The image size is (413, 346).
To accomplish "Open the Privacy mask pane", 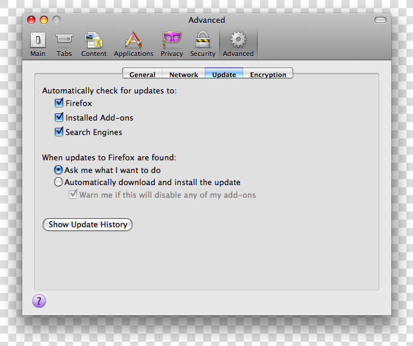I will pyautogui.click(x=172, y=45).
